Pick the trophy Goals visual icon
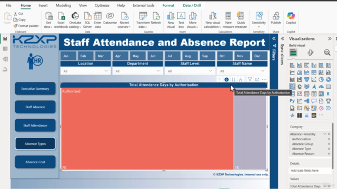Screen dimensions: 337x189 (x=328, y=101)
